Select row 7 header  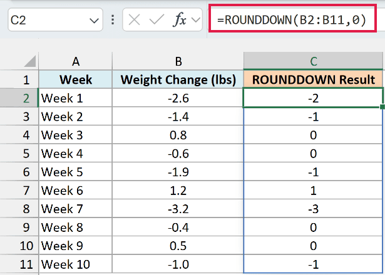tap(19, 190)
